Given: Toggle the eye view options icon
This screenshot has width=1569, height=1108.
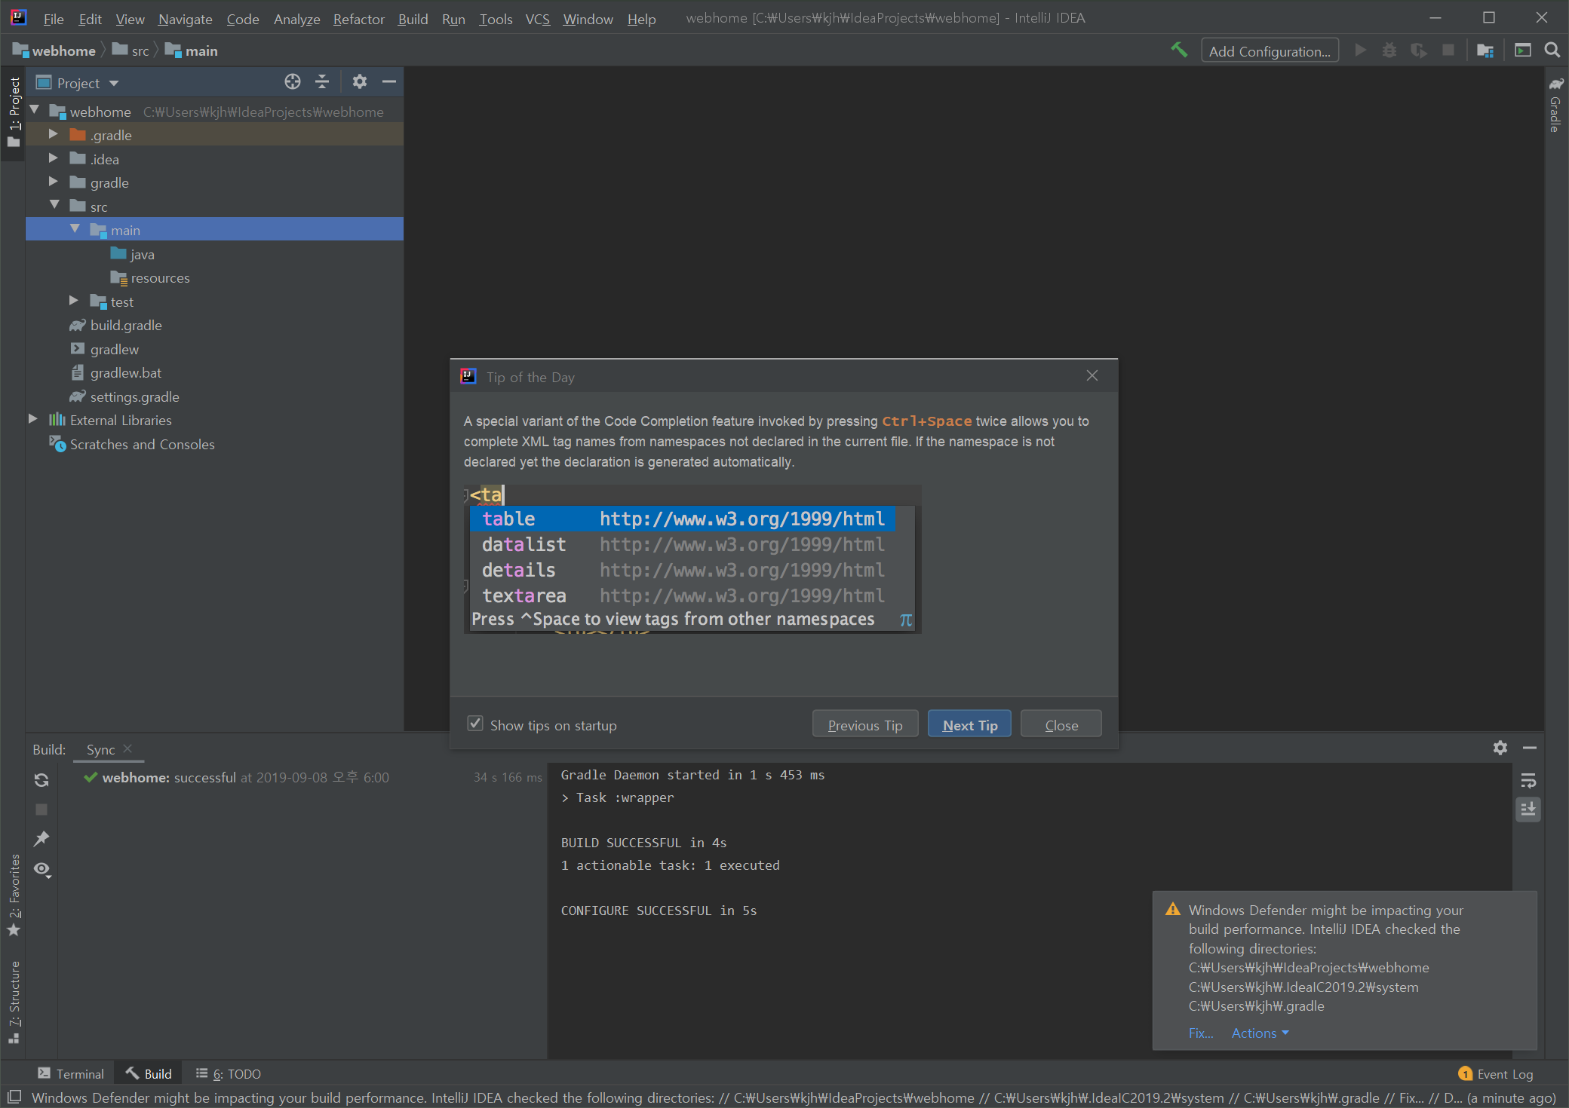Looking at the screenshot, I should click(41, 869).
